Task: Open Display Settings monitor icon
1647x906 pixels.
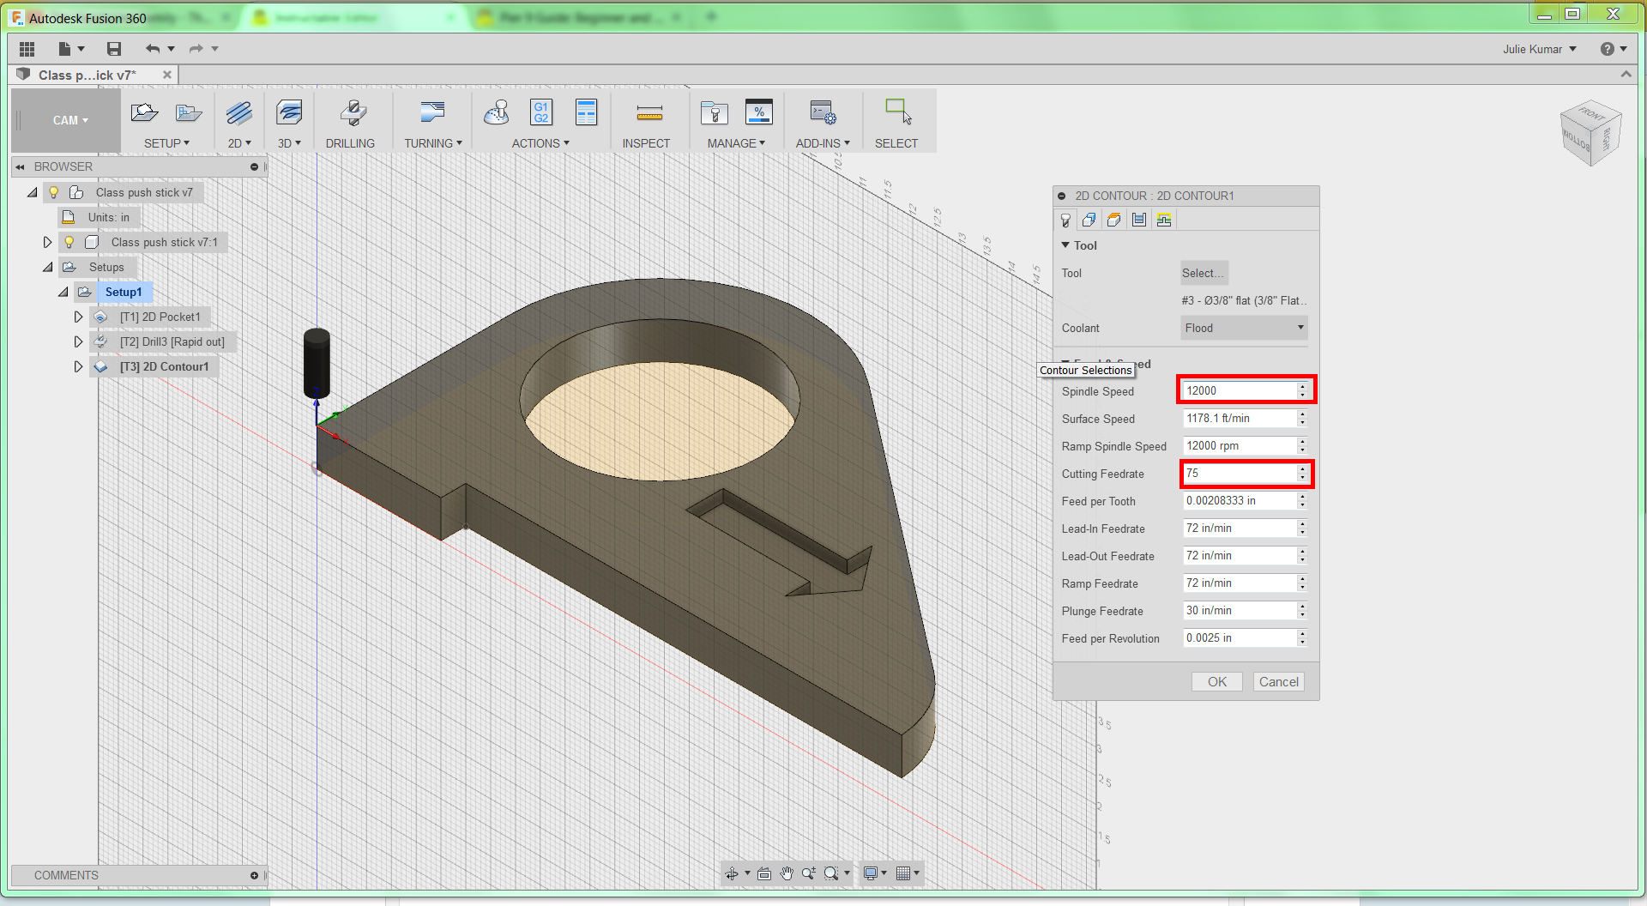Action: [871, 873]
